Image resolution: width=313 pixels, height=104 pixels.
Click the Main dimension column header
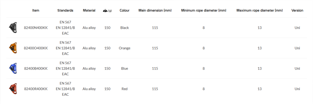pos(155,11)
